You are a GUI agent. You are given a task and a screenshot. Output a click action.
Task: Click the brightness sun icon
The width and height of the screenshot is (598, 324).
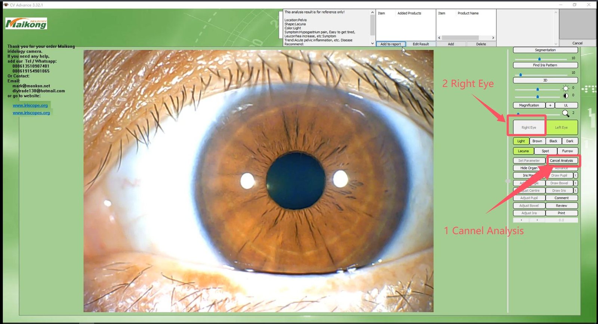pyautogui.click(x=565, y=88)
